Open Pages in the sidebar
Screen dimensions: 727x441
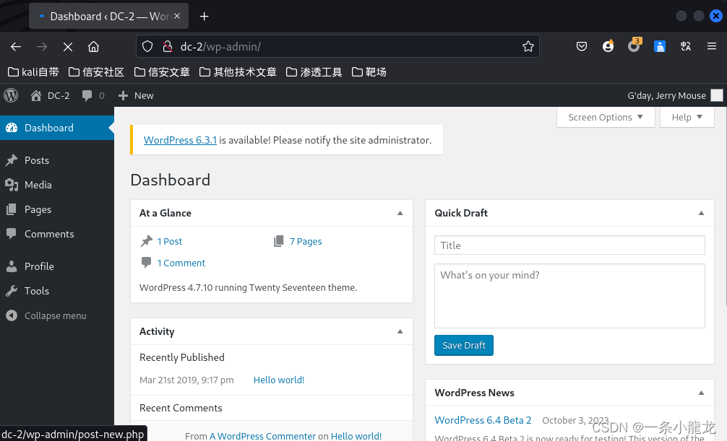tap(57, 209)
